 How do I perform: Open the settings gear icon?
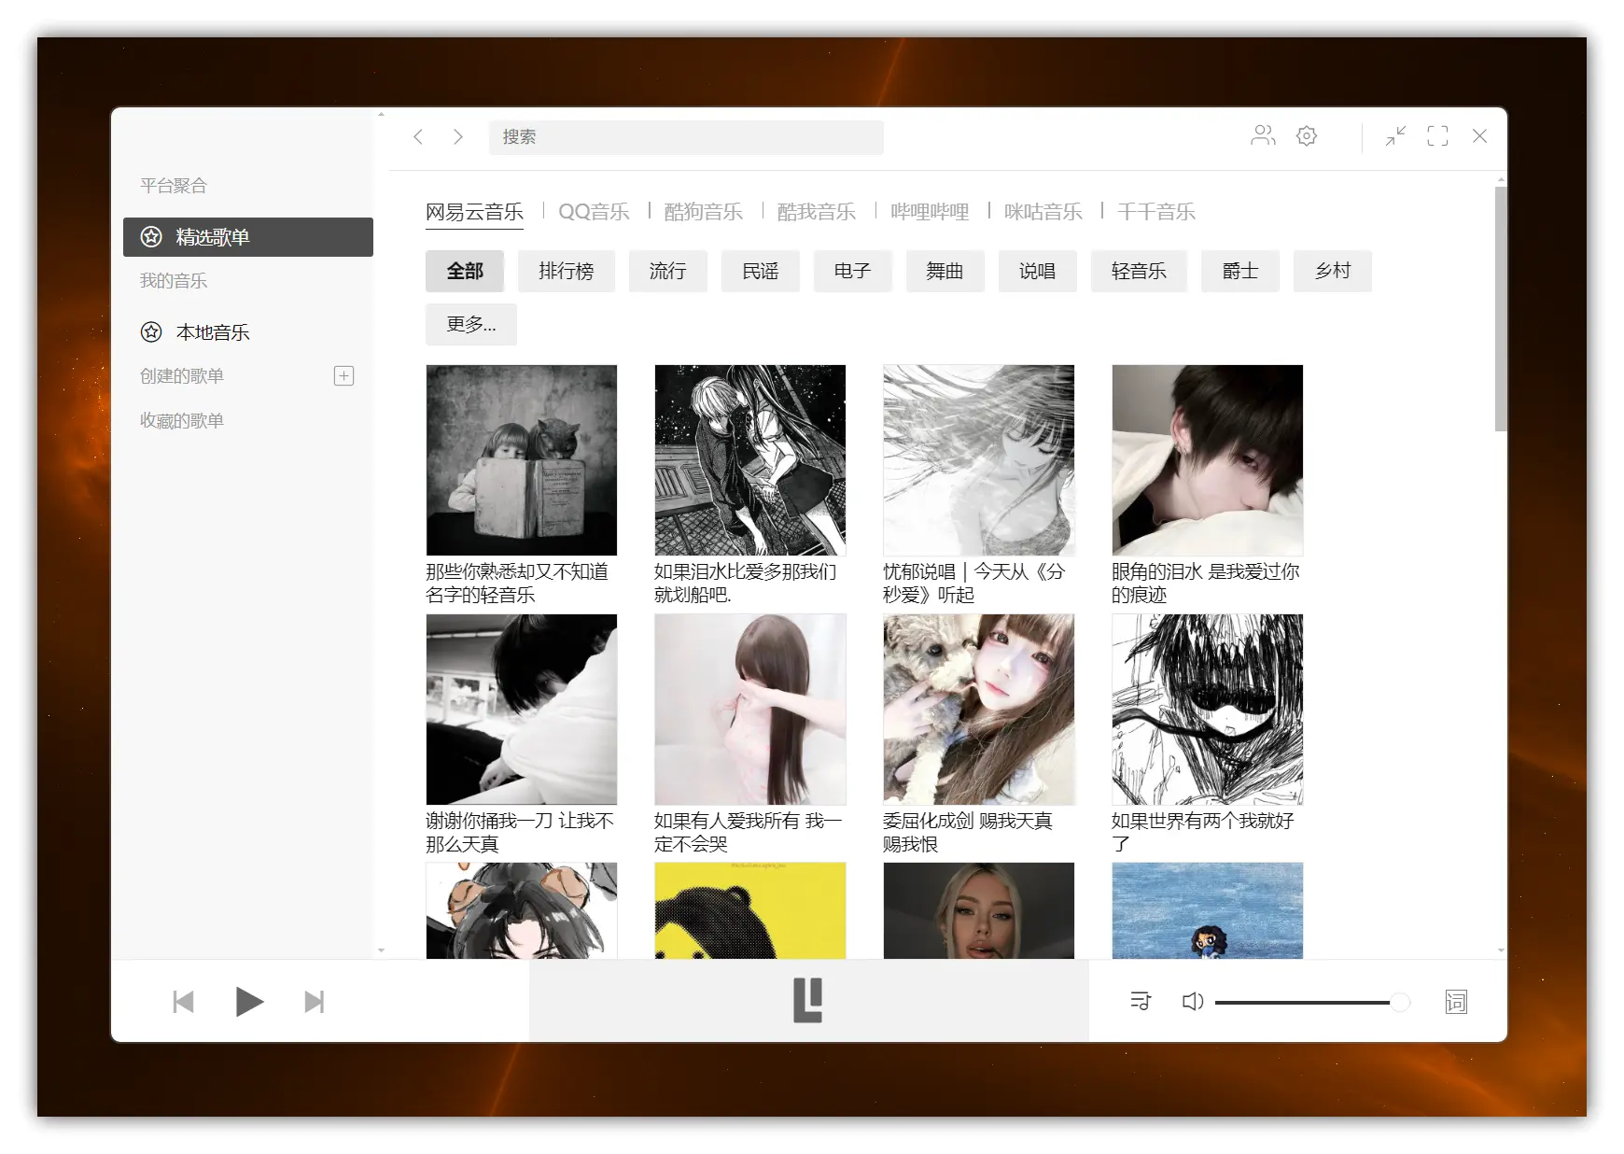(x=1307, y=136)
